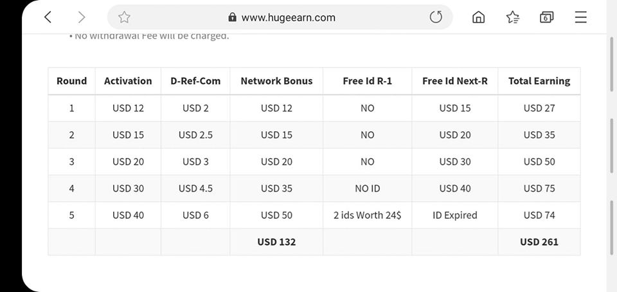617x292 pixels.
Task: Open the bookmarks list star icon
Action: (512, 17)
